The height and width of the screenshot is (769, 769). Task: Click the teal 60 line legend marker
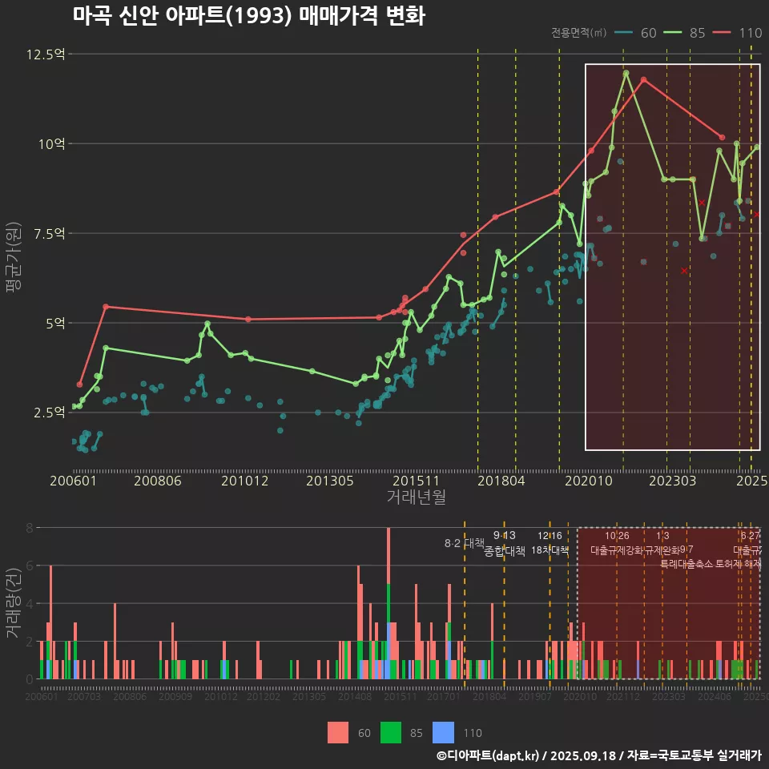coord(624,33)
